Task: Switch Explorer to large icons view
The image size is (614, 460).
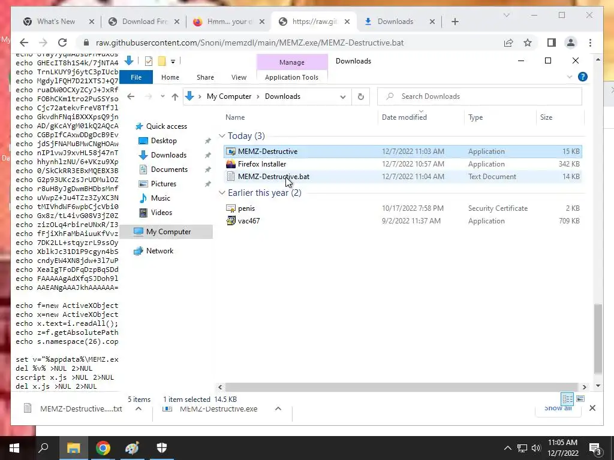Action: [580, 399]
